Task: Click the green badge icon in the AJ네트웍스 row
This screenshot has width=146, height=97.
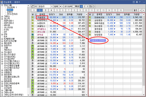Action: 32,20
